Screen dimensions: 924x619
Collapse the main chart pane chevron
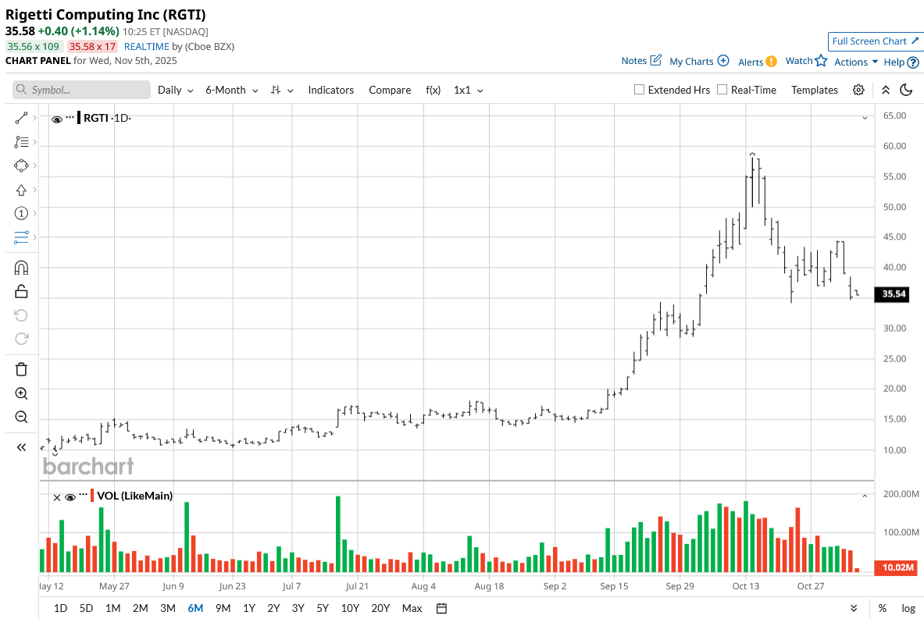(x=865, y=118)
